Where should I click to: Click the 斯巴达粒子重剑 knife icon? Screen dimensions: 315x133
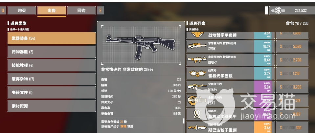point(197,127)
